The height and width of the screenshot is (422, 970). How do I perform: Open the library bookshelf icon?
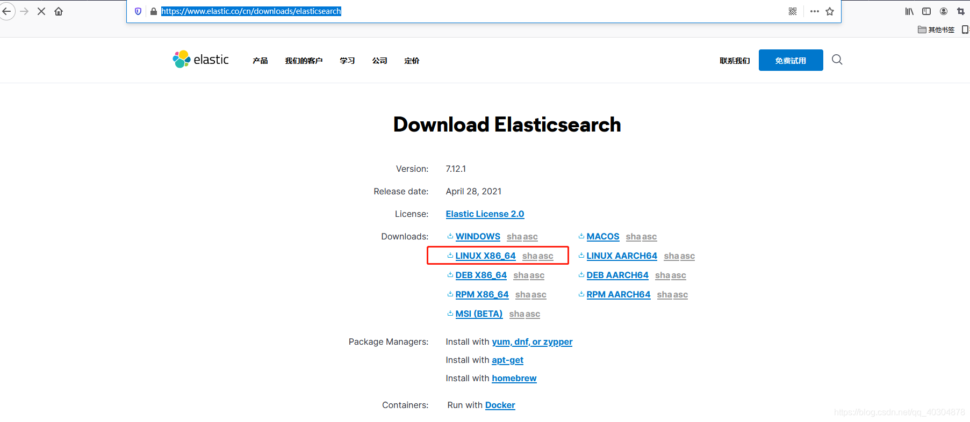point(909,11)
